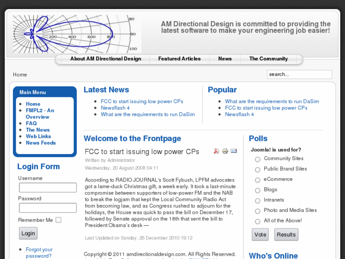Open the PDF icon for the FCC article
This screenshot has width=345, height=259.
(x=216, y=151)
